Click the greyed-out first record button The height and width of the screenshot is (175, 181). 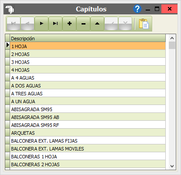14,24
